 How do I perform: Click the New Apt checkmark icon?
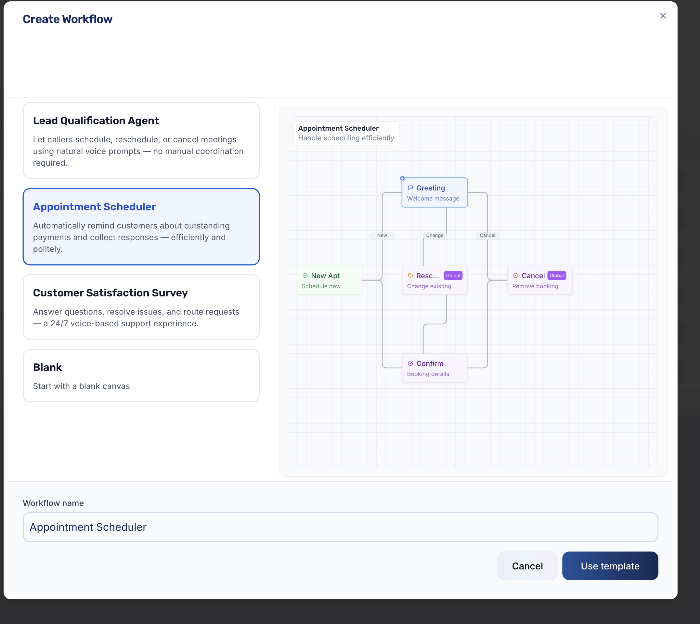point(305,276)
